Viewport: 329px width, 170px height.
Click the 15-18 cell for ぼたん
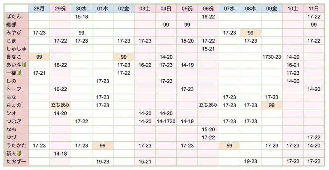[x=81, y=16]
